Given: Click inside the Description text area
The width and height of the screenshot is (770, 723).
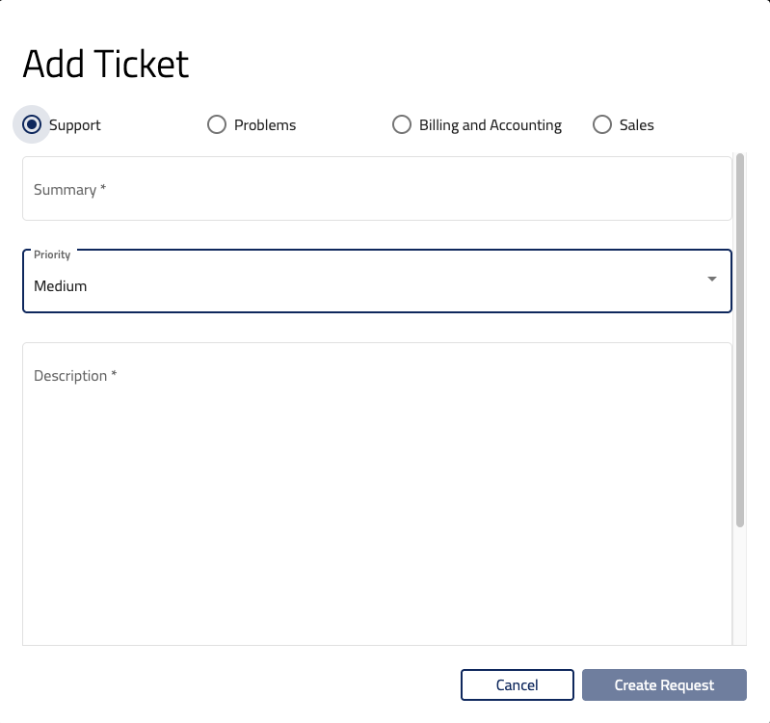Looking at the screenshot, I should (x=377, y=492).
